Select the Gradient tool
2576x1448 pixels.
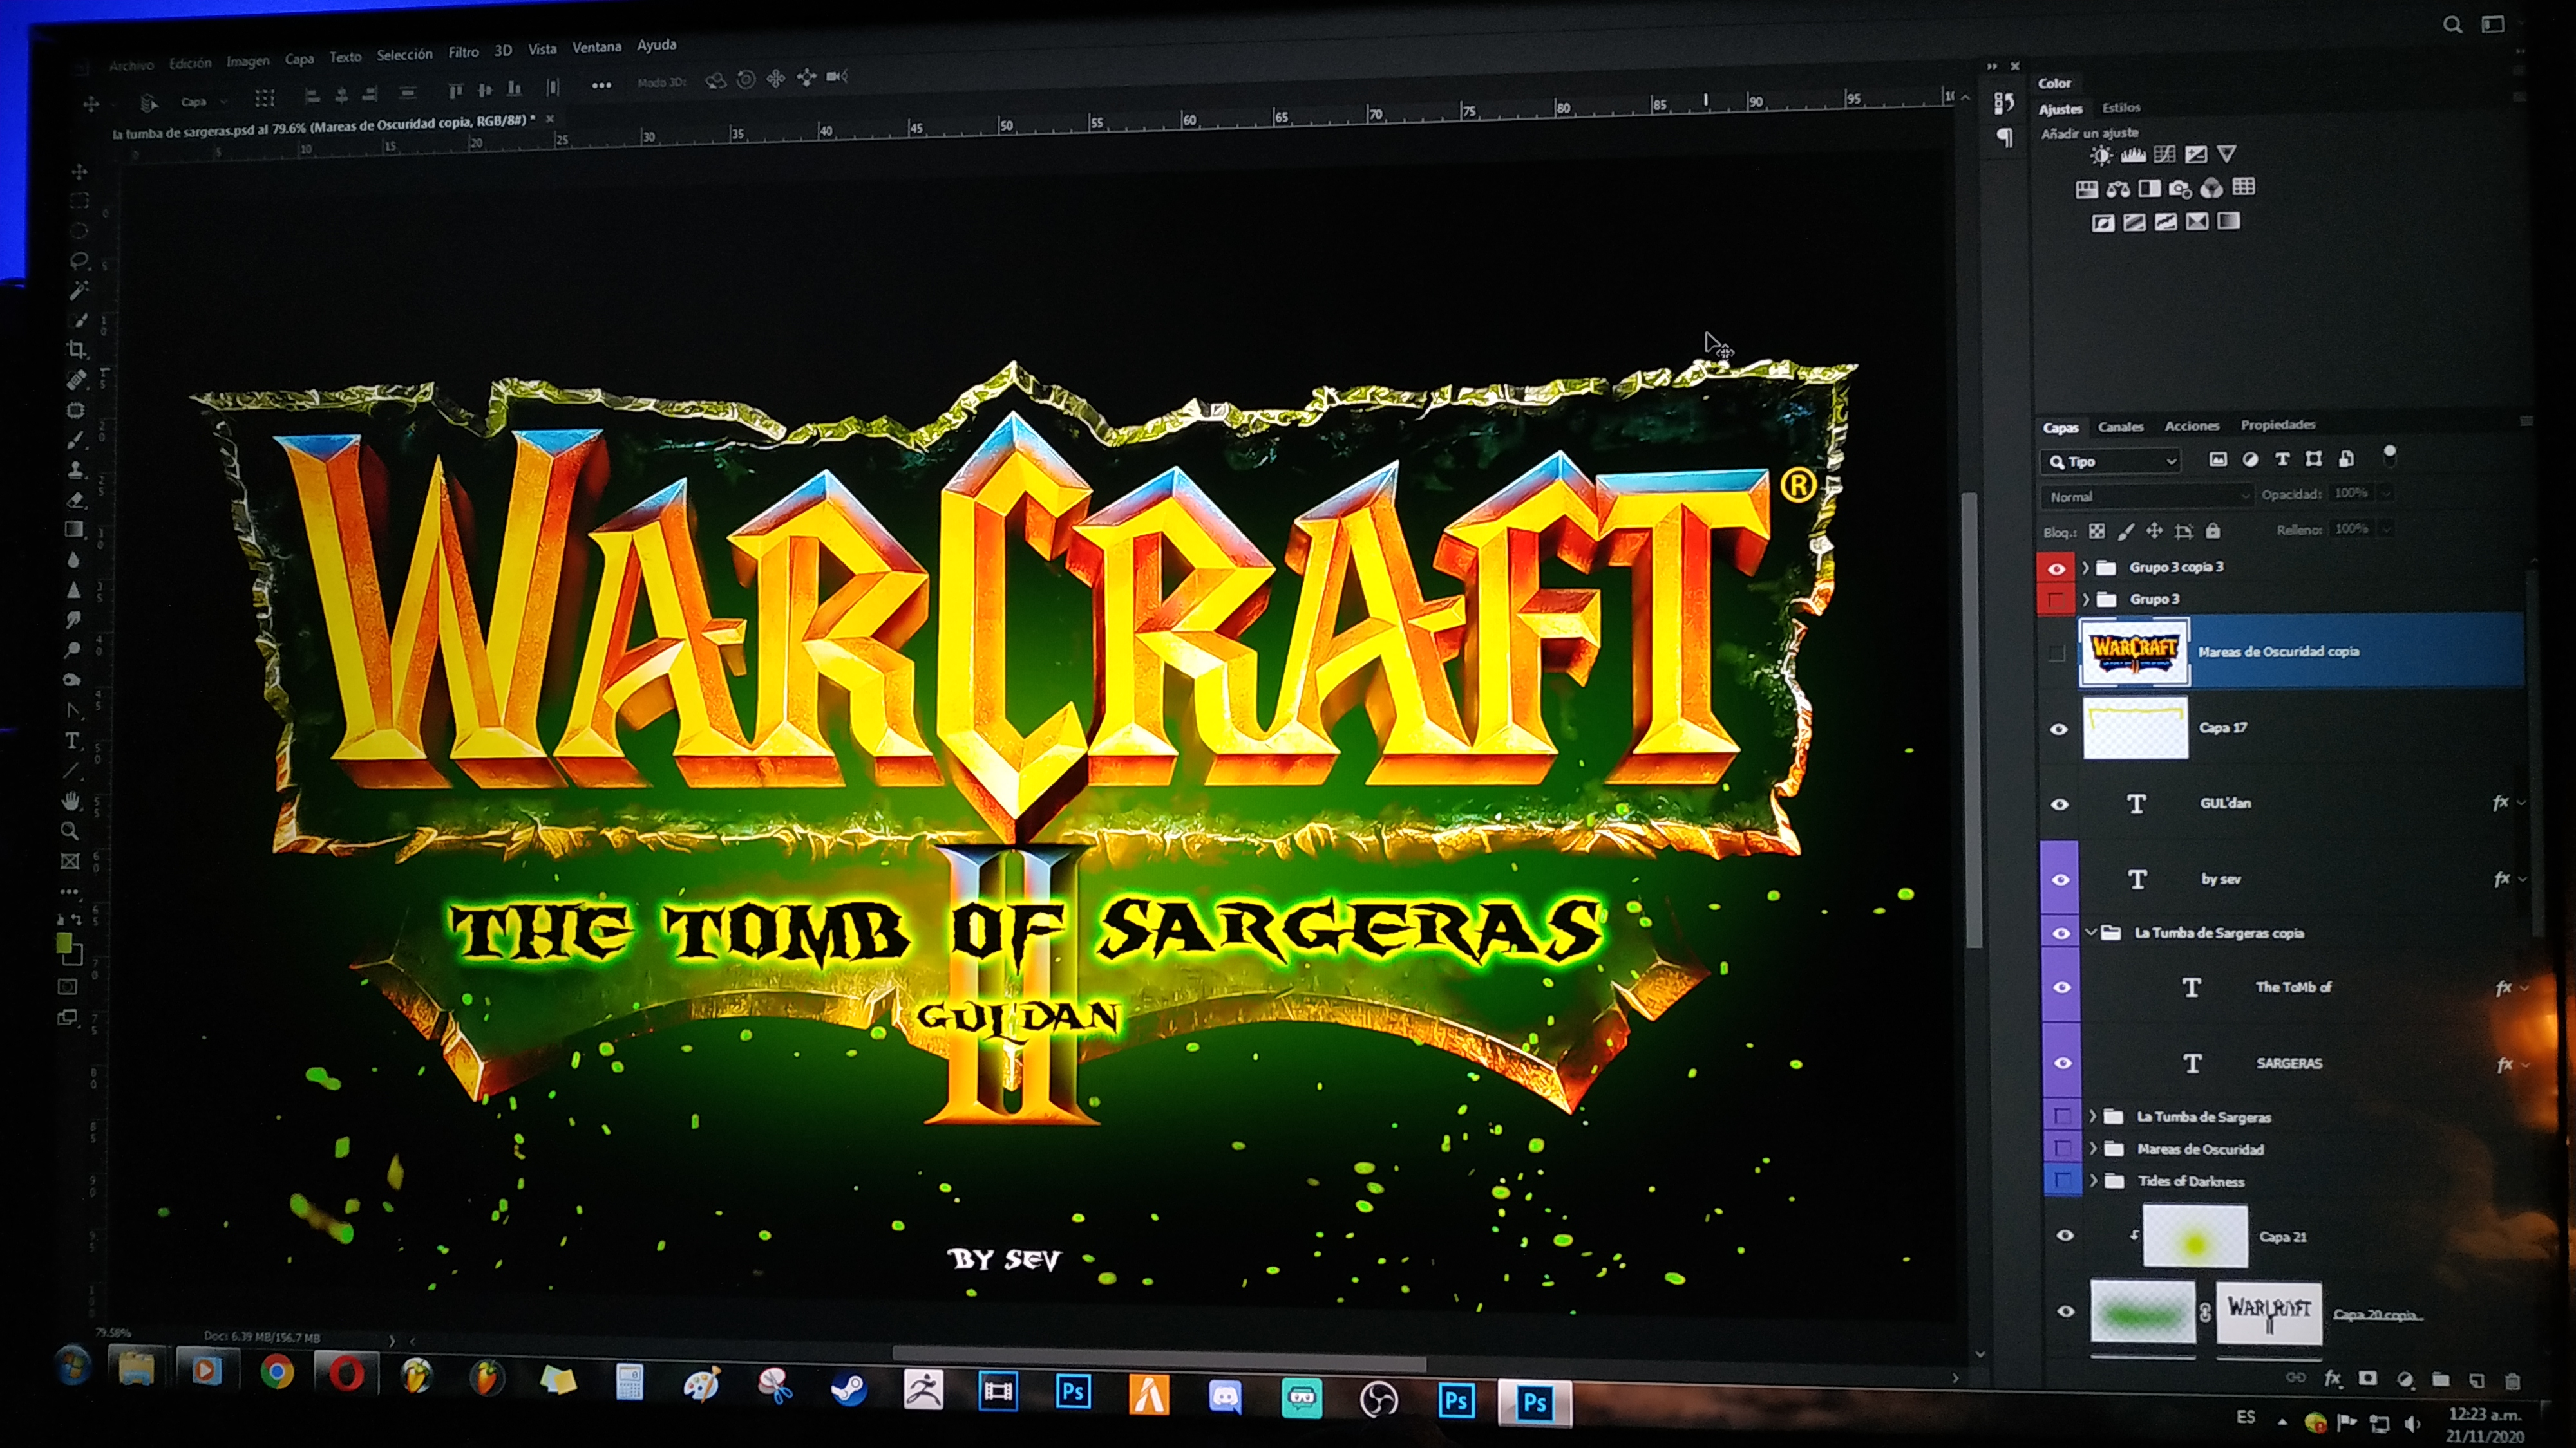74,530
